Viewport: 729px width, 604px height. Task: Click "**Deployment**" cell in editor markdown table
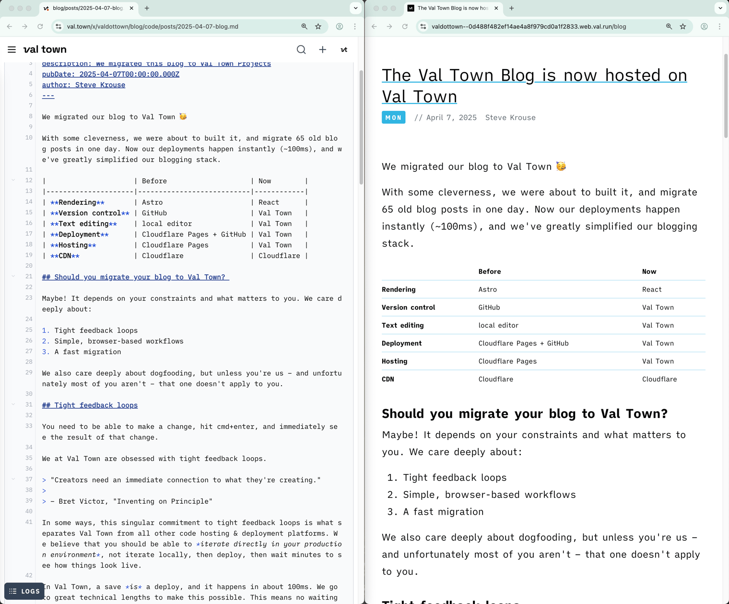80,235
